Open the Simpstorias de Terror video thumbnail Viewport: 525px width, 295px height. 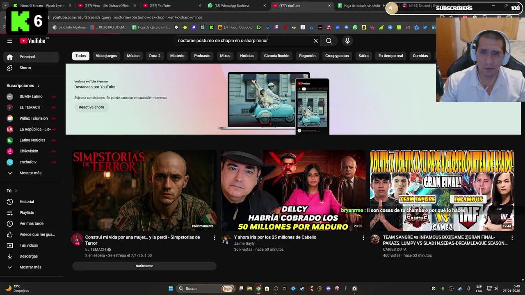tap(144, 191)
